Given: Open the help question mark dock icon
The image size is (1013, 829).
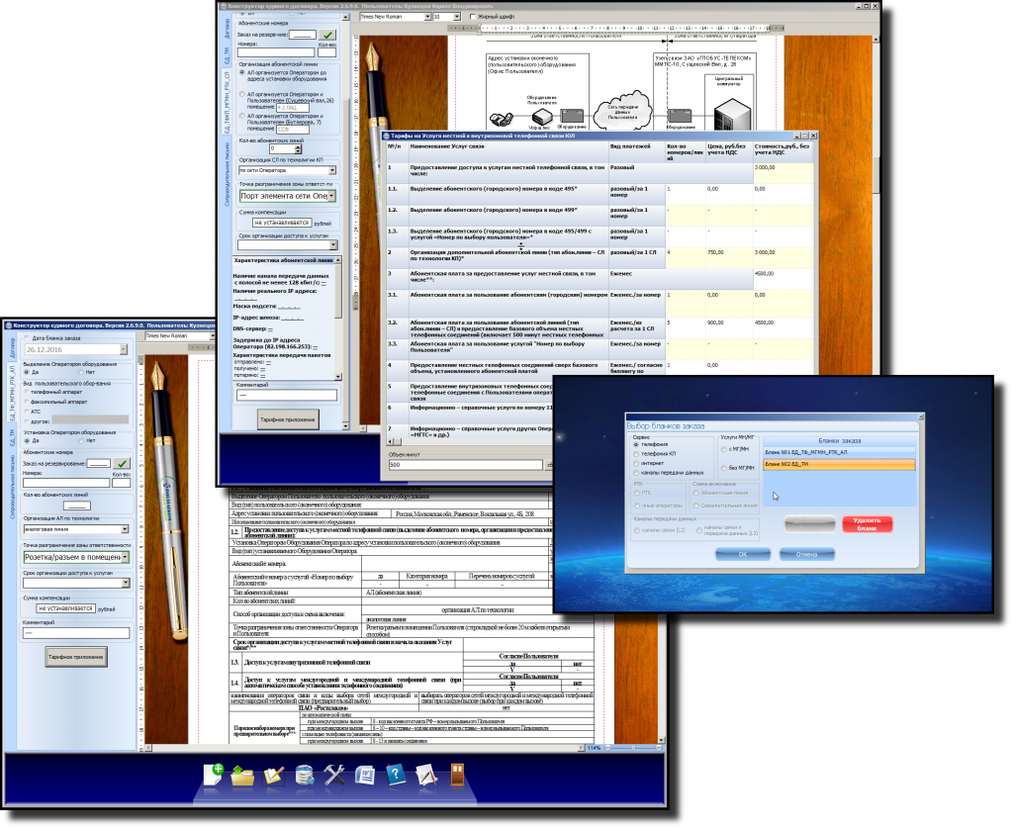Looking at the screenshot, I should point(396,775).
